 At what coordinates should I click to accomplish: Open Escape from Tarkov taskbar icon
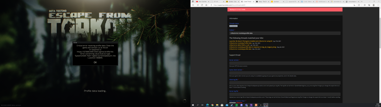(x=266, y=105)
